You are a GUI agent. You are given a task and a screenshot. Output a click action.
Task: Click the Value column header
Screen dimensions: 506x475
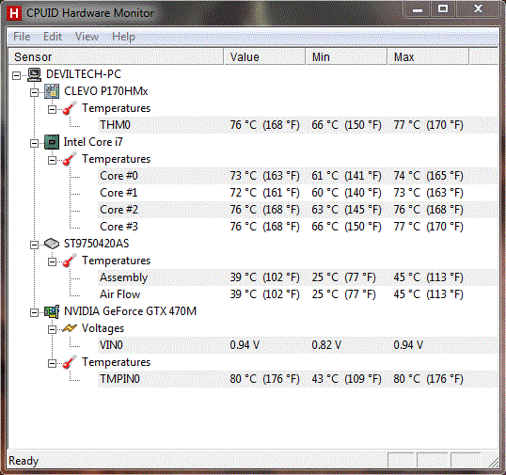click(264, 57)
